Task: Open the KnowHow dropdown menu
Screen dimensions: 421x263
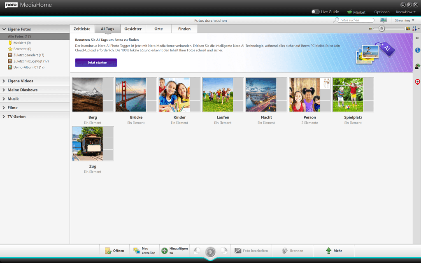Action: (x=405, y=12)
